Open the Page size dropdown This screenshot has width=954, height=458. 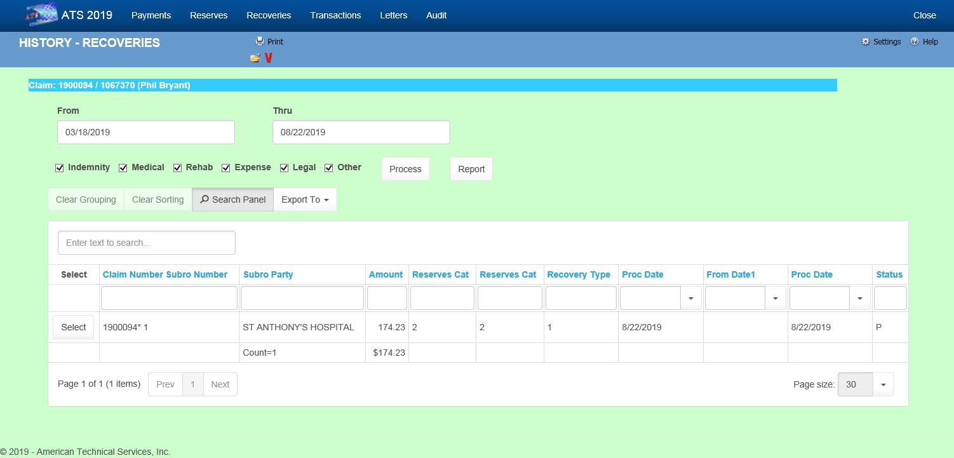click(883, 384)
